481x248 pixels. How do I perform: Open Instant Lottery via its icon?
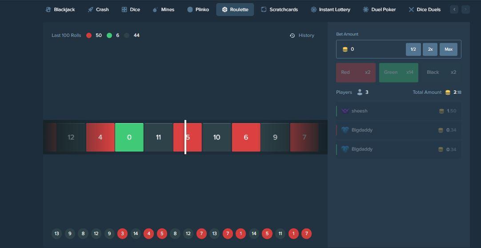click(314, 9)
